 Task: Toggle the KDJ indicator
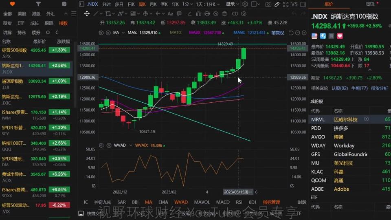tap(253, 202)
